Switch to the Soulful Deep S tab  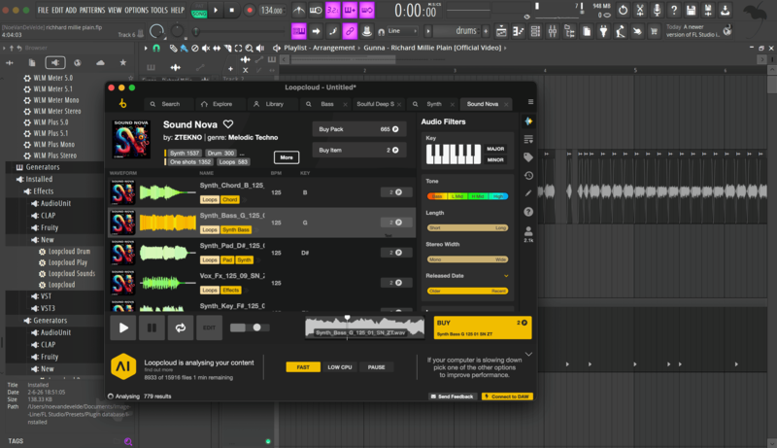click(x=375, y=104)
